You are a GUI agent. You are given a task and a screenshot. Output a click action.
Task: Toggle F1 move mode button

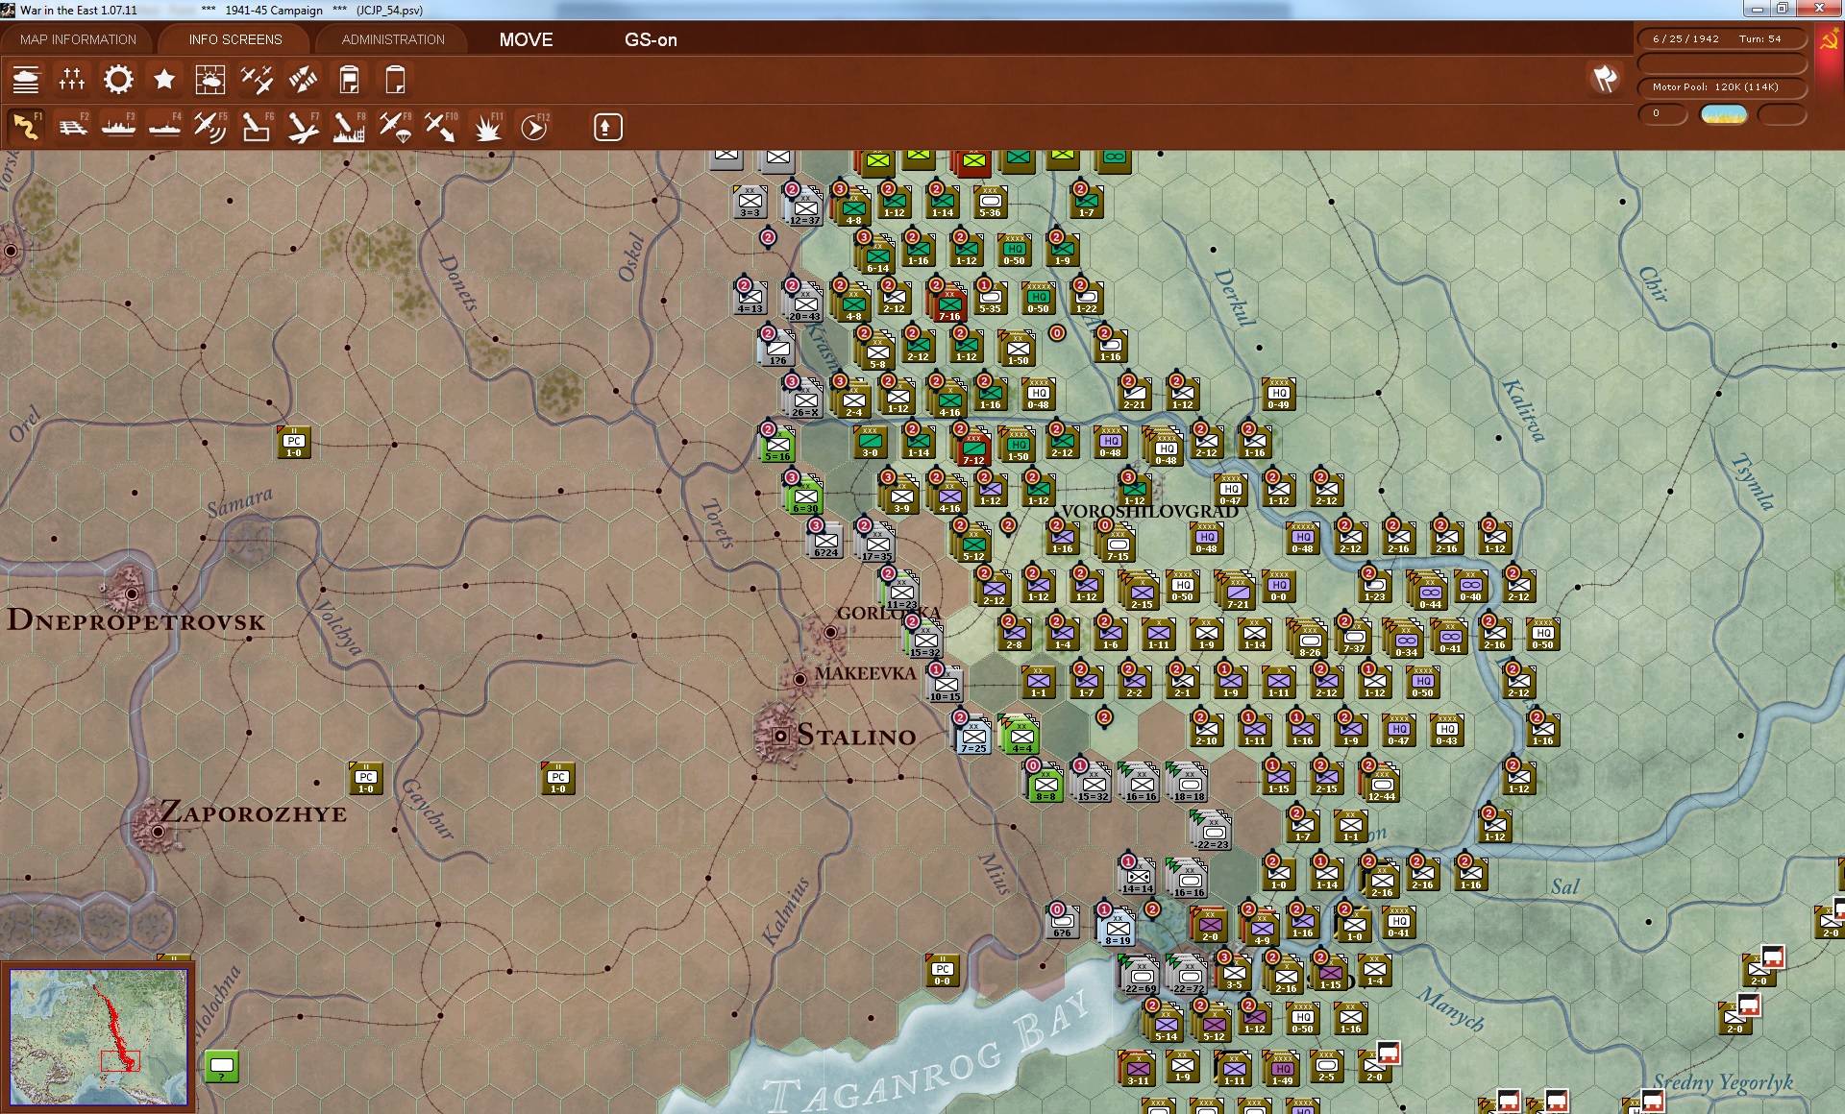point(26,127)
